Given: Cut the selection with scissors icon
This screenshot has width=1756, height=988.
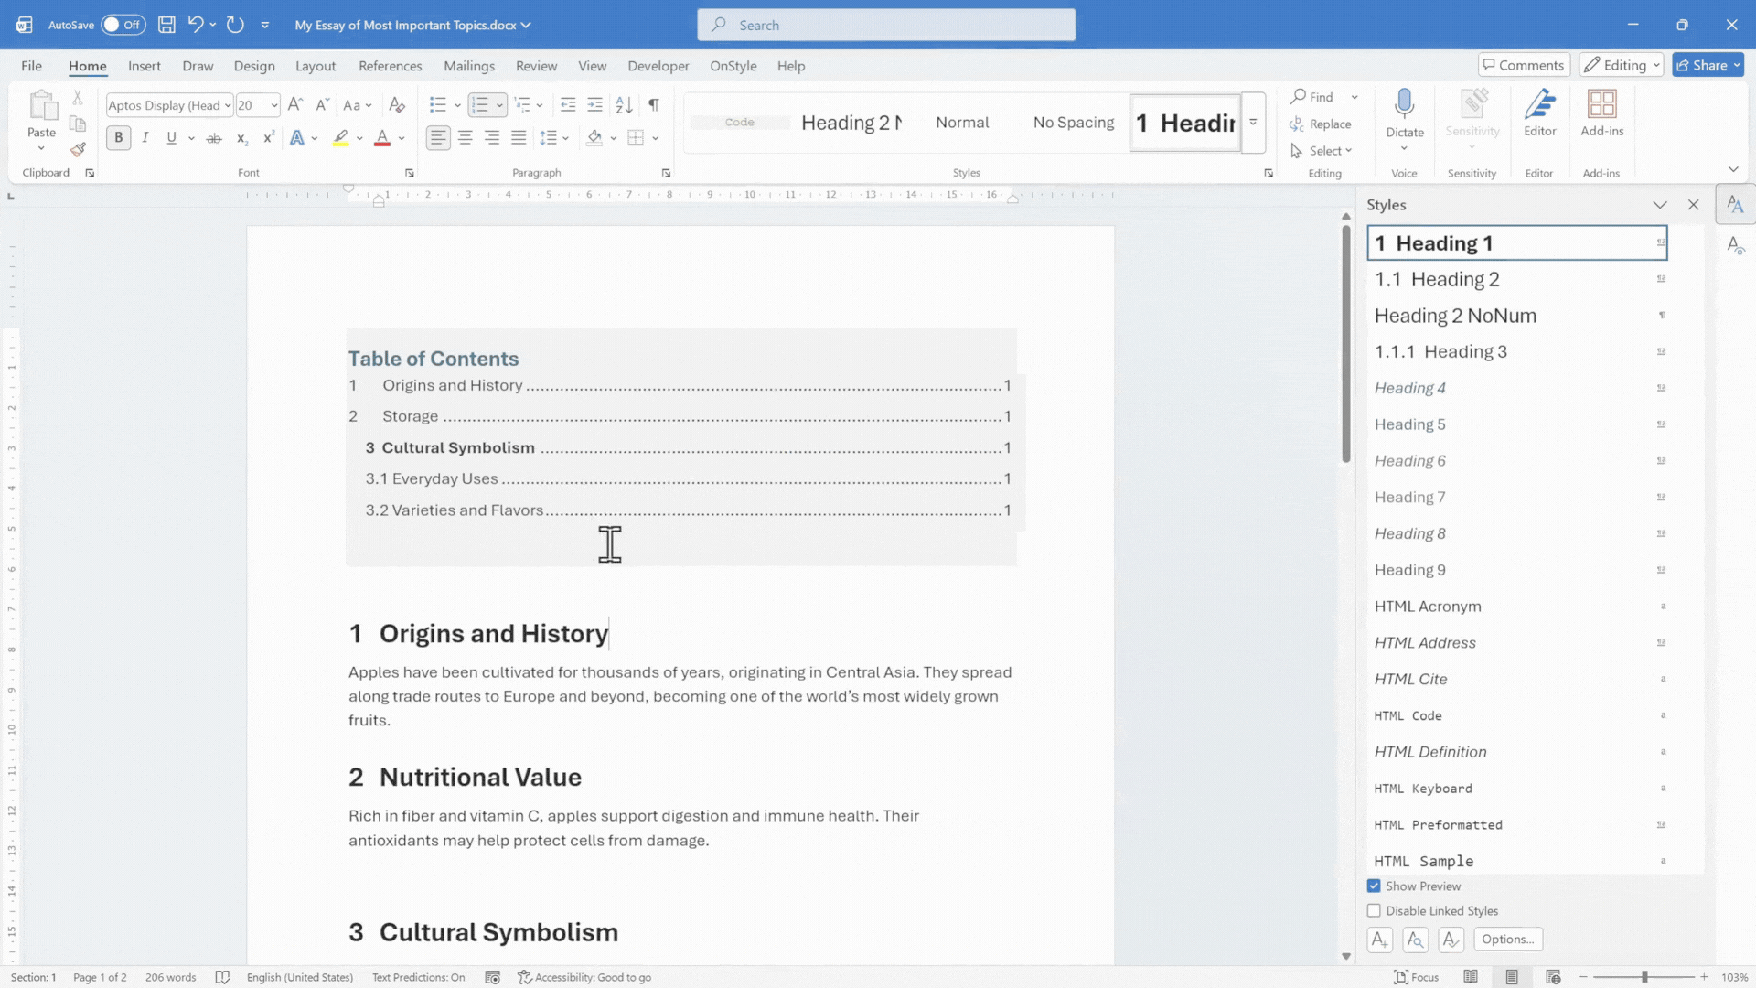Looking at the screenshot, I should click(x=78, y=97).
